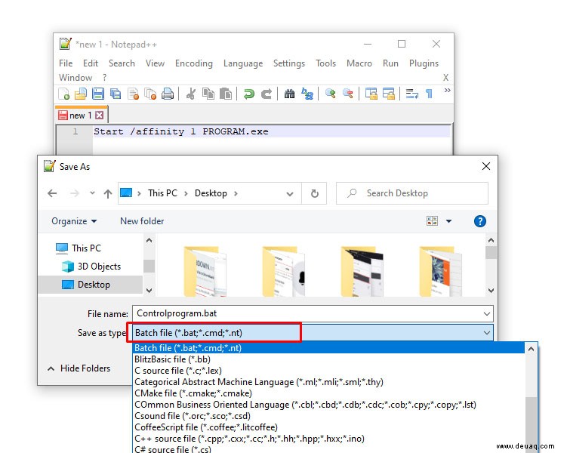Click the New file toolbar icon
The height and width of the screenshot is (453, 567).
pyautogui.click(x=64, y=94)
